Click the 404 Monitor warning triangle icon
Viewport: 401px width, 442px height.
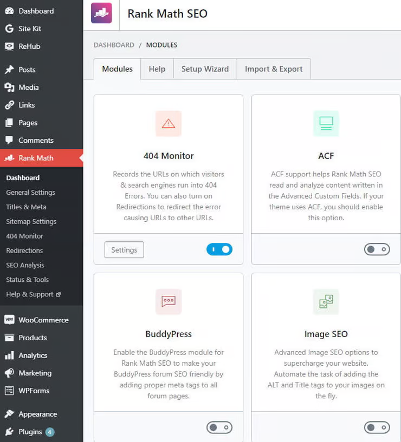(169, 123)
